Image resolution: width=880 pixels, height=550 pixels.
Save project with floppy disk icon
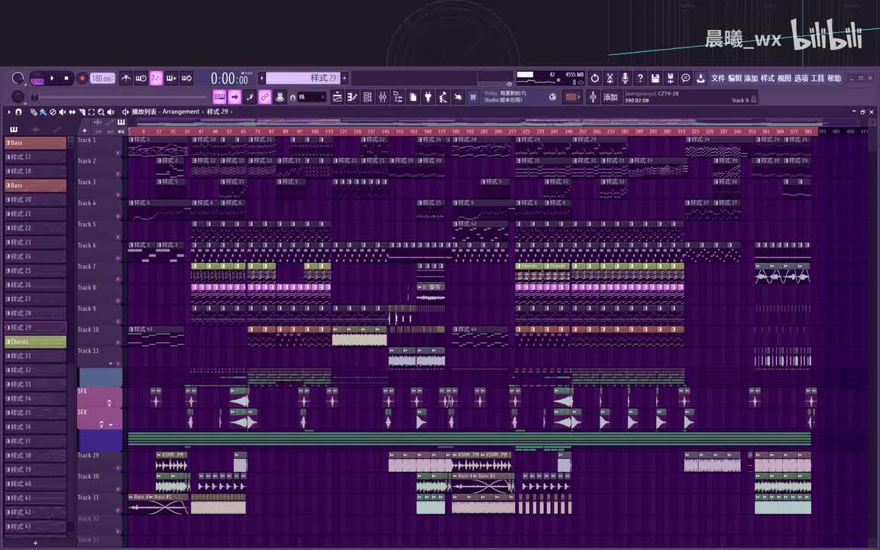(x=655, y=78)
